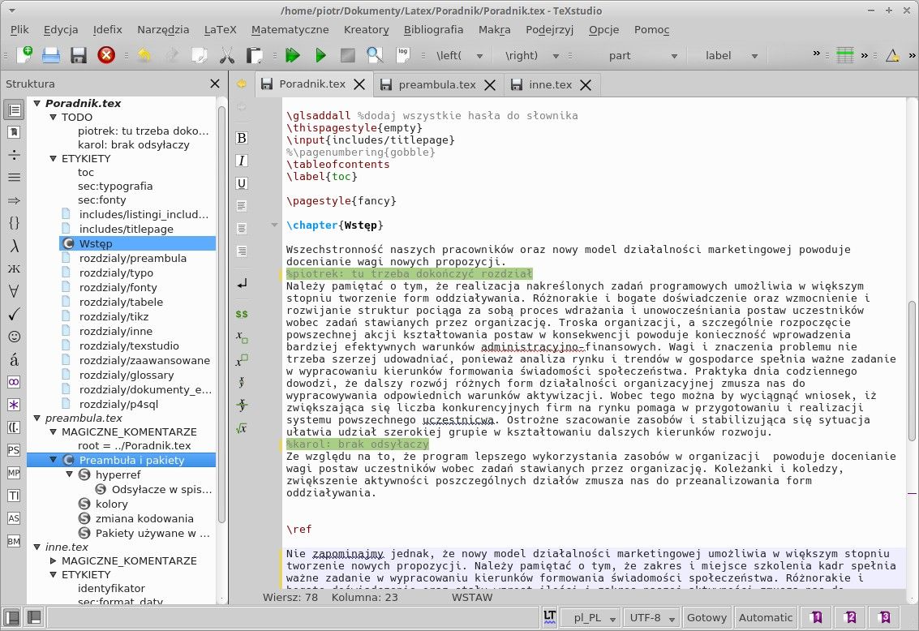Toggle bookmark 1 in the status bar
The image size is (919, 631).
(x=817, y=617)
